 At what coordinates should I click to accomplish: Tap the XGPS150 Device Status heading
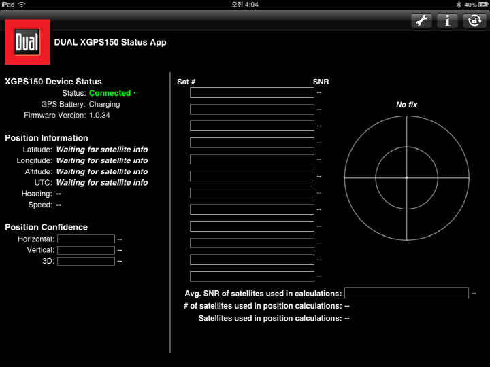click(53, 82)
